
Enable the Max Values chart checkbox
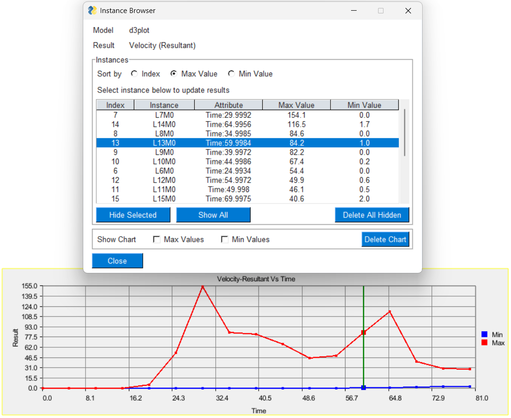point(157,239)
